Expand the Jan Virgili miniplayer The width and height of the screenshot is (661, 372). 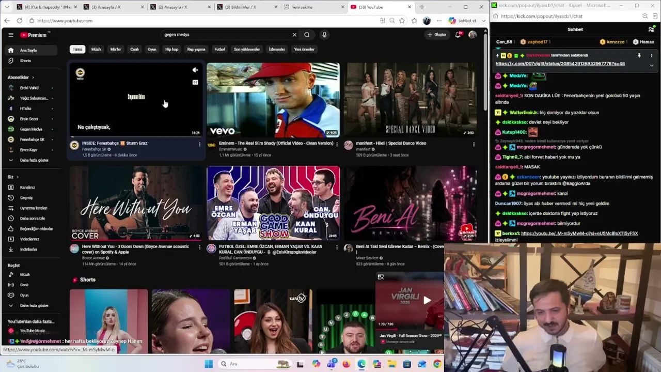381,277
